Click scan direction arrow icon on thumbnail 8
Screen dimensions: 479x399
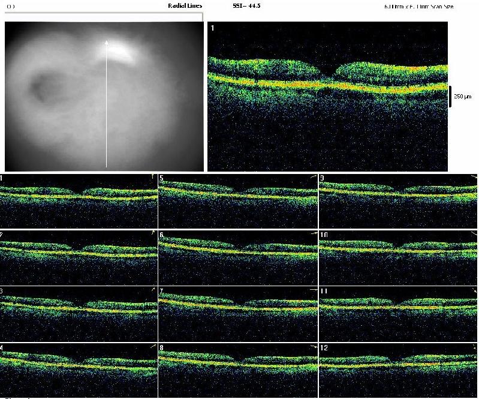click(x=314, y=346)
